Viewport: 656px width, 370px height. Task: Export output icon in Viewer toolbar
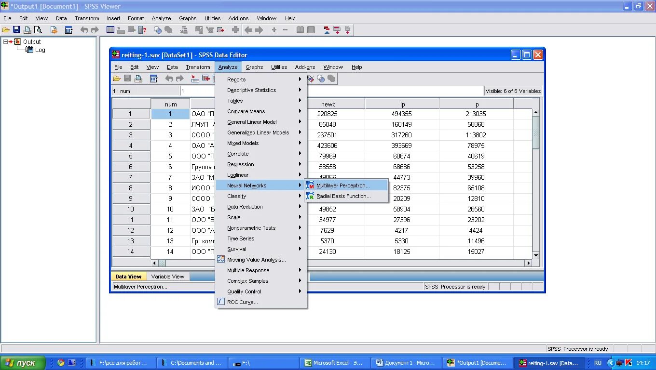(x=54, y=30)
